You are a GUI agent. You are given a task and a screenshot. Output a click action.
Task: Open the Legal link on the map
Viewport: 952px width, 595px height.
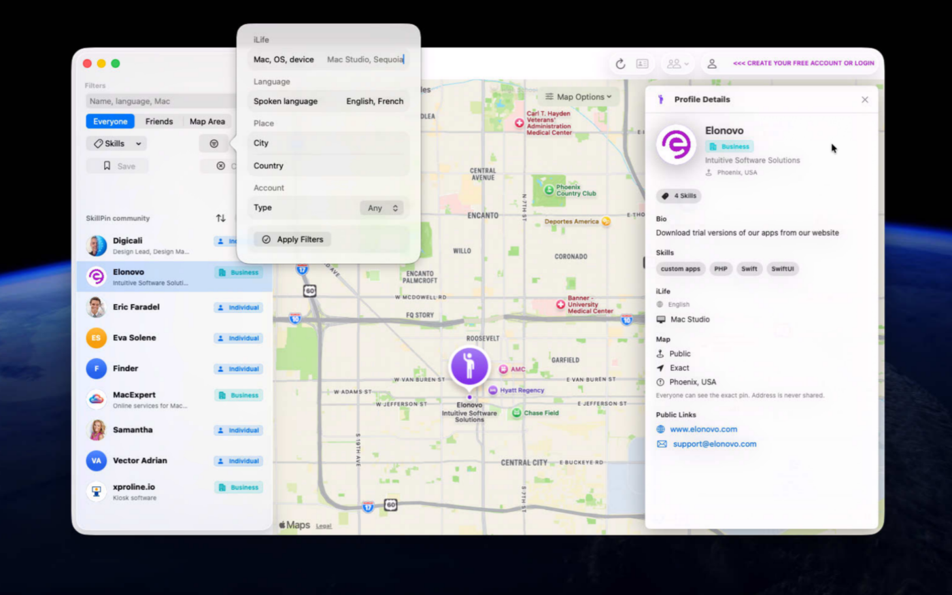tap(324, 526)
